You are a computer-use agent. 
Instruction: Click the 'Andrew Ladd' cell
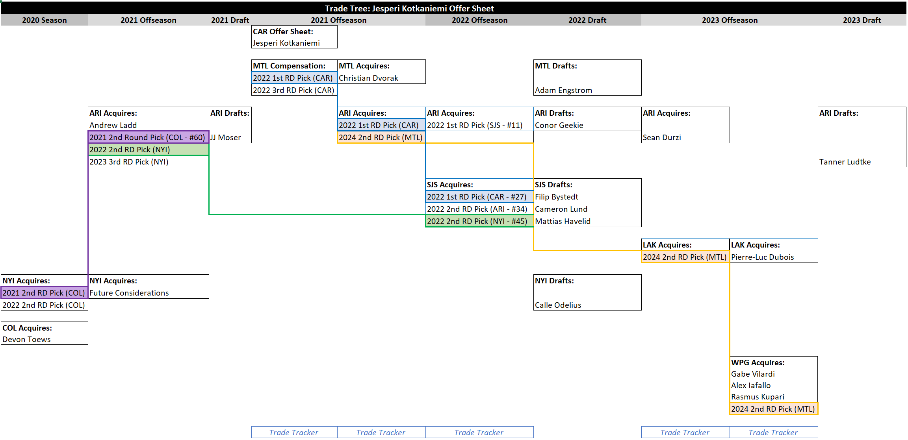coord(149,125)
